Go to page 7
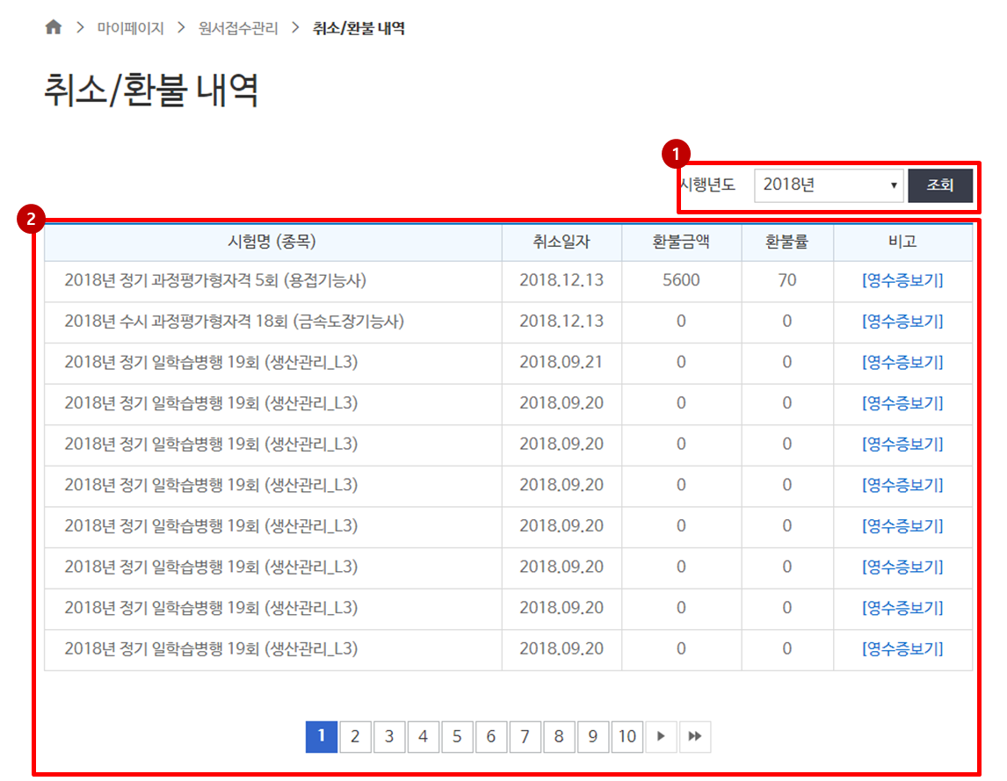Screen dimensions: 1007x781 [x=525, y=736]
